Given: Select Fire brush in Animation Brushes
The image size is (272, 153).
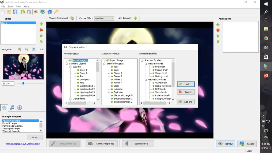Looking at the screenshot, I should [160, 67].
